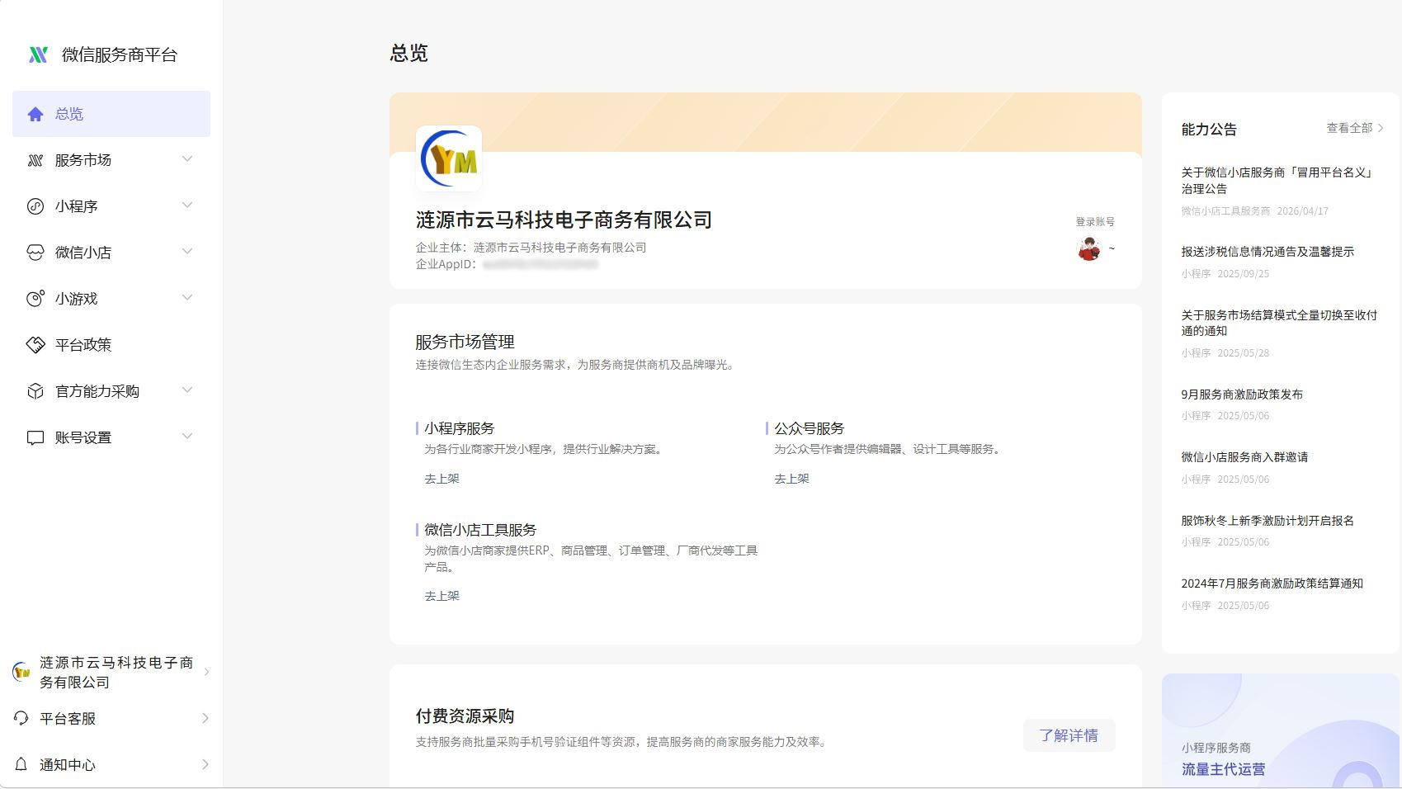Viewport: 1402px width, 789px height.
Task: Open the 平台政策 menu item
Action: tap(111, 345)
